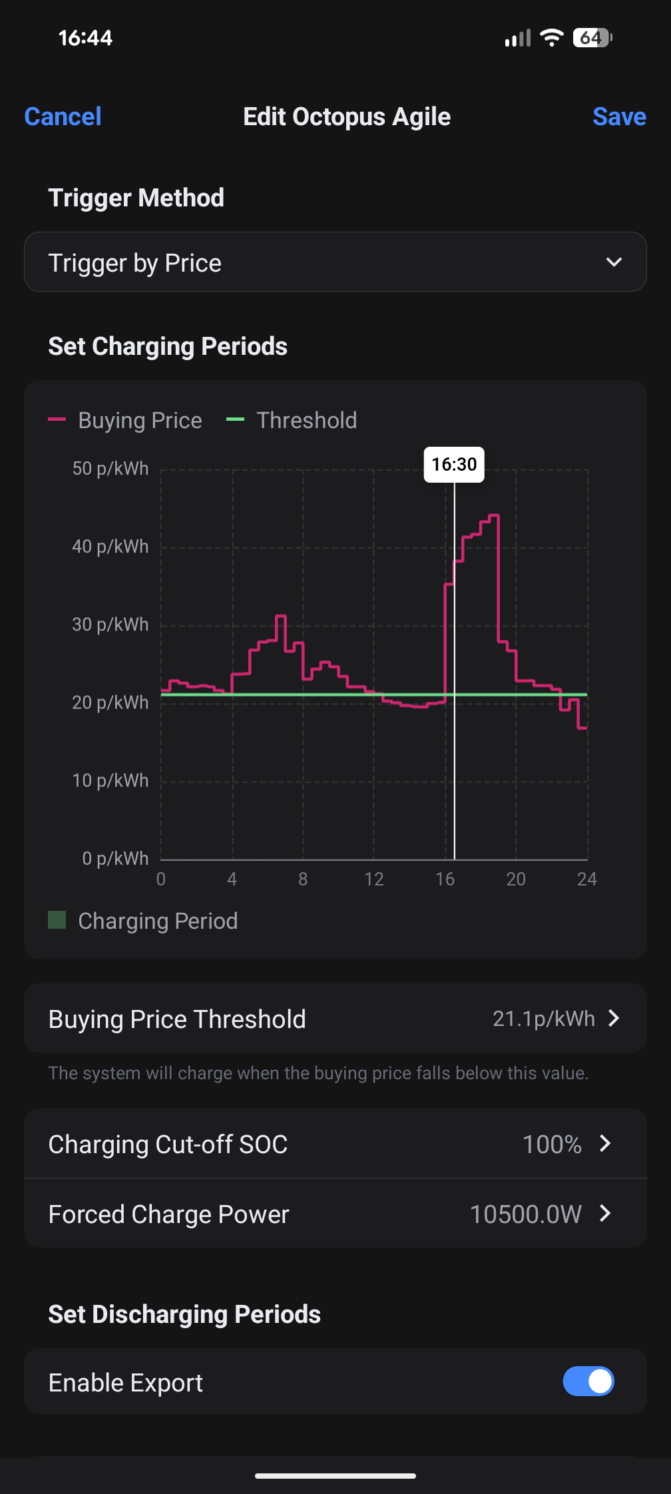The image size is (671, 1494).
Task: Tap the chevron beside 21.1p/kWh
Action: 614,1019
